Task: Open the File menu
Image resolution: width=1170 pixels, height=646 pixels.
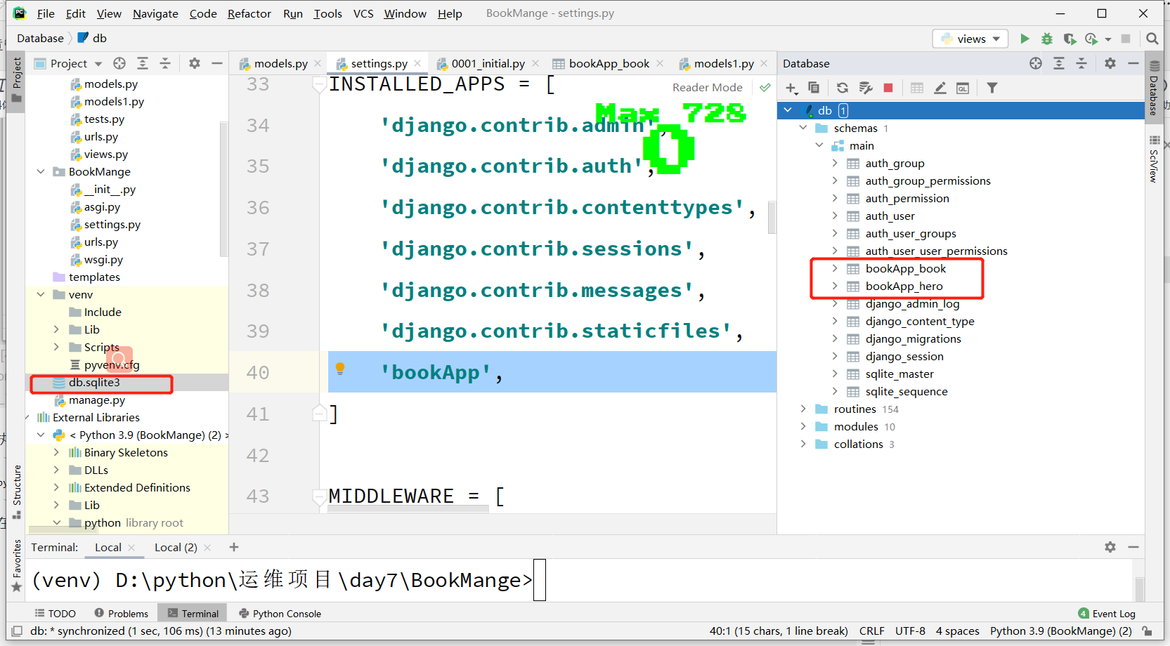Action: (46, 13)
